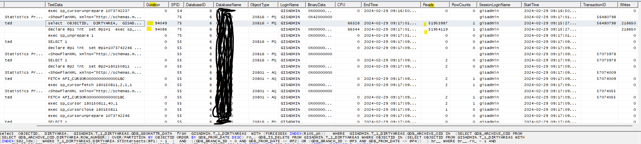Click the BinaryData value 0X42000000
This screenshot has width=641, height=144.
(320, 17)
